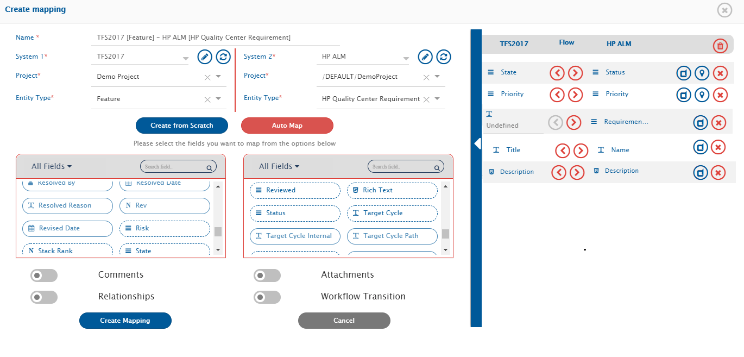Open the advanced mapping icon in the Status row

click(x=684, y=73)
